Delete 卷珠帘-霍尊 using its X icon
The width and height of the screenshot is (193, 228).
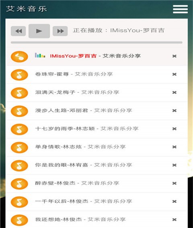click(174, 74)
